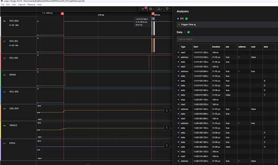Select address row at 1.630 085 920 s

(x=227, y=123)
